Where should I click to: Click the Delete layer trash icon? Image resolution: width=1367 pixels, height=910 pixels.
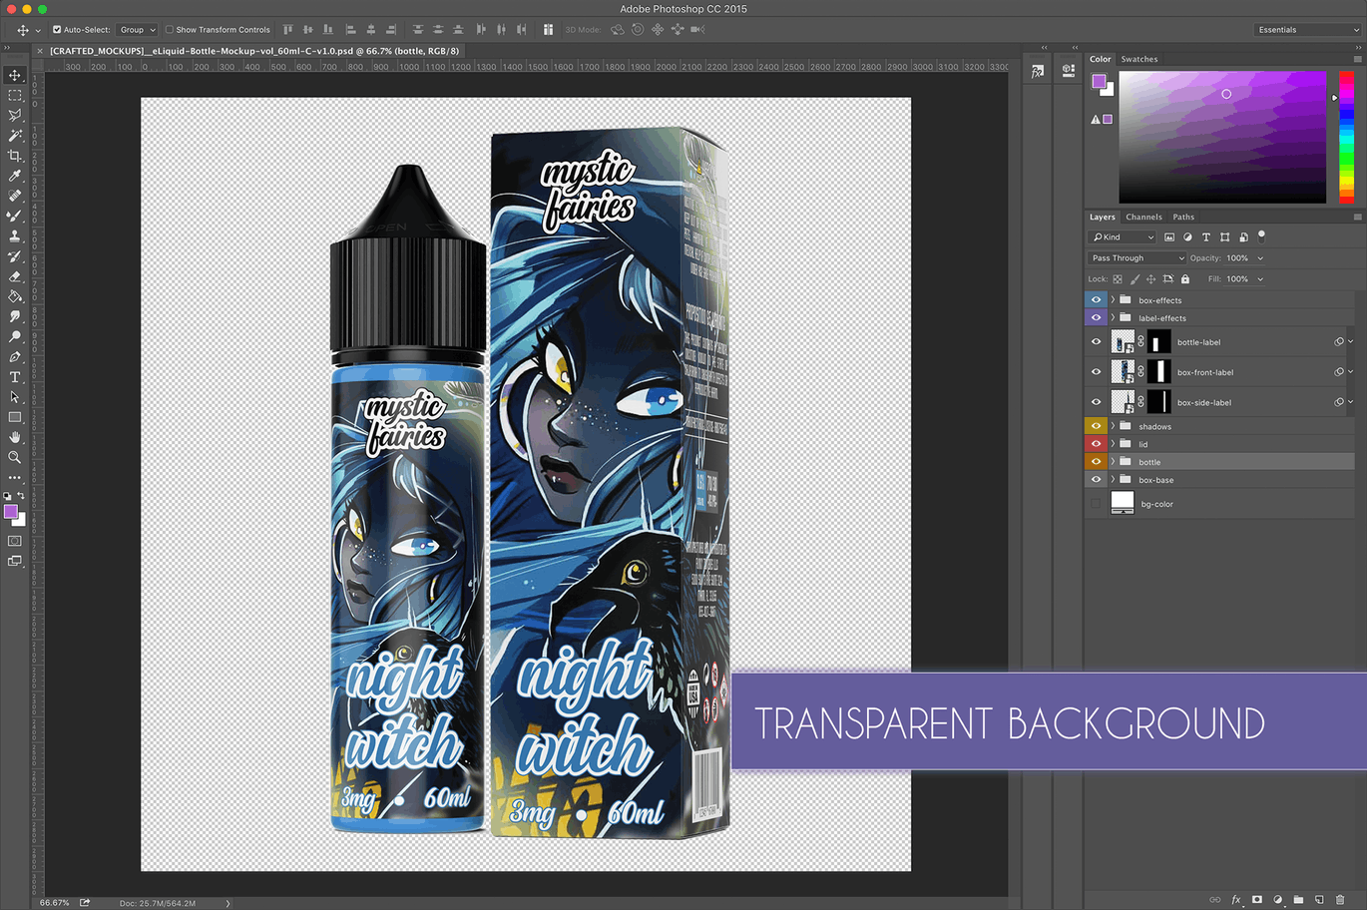pos(1341,899)
